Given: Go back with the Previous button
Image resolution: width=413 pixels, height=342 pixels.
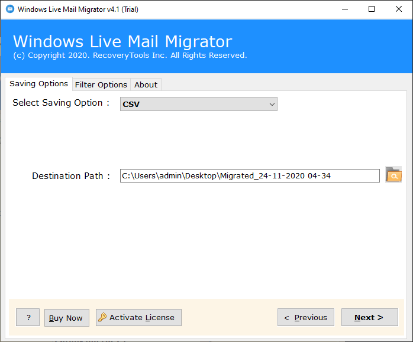Looking at the screenshot, I should click(306, 317).
